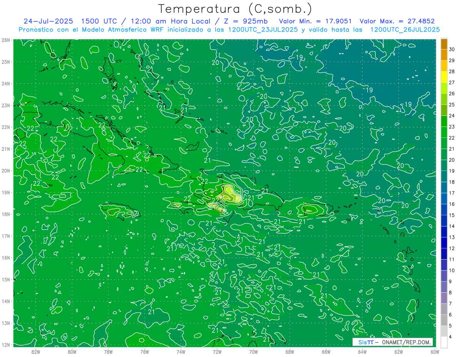Click the legend value 26 on the color bar
The image size is (462, 357).
(452, 93)
